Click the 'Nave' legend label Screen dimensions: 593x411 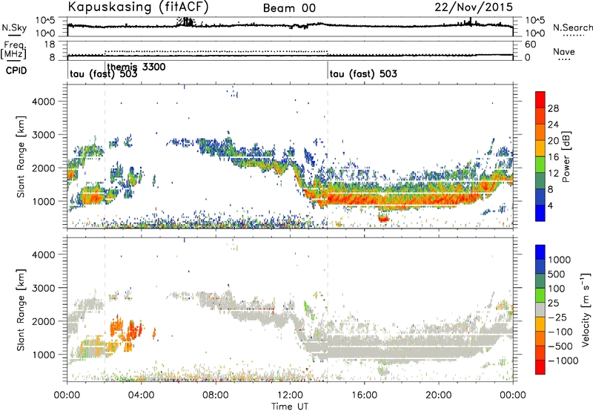pos(563,51)
